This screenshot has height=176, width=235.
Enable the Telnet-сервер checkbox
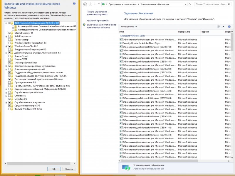(9, 40)
